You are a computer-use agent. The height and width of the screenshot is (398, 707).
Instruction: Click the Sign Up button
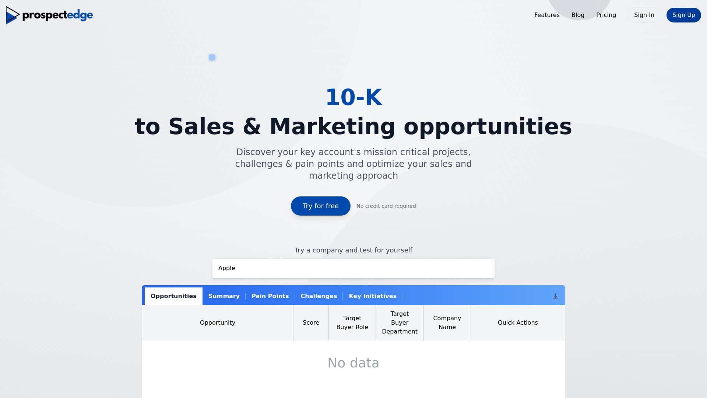(683, 15)
